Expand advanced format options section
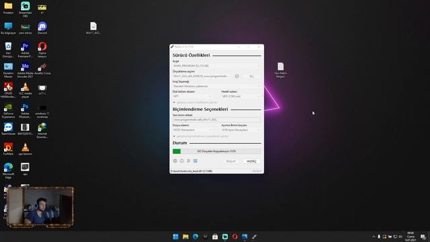The image size is (430, 242). tap(201, 136)
